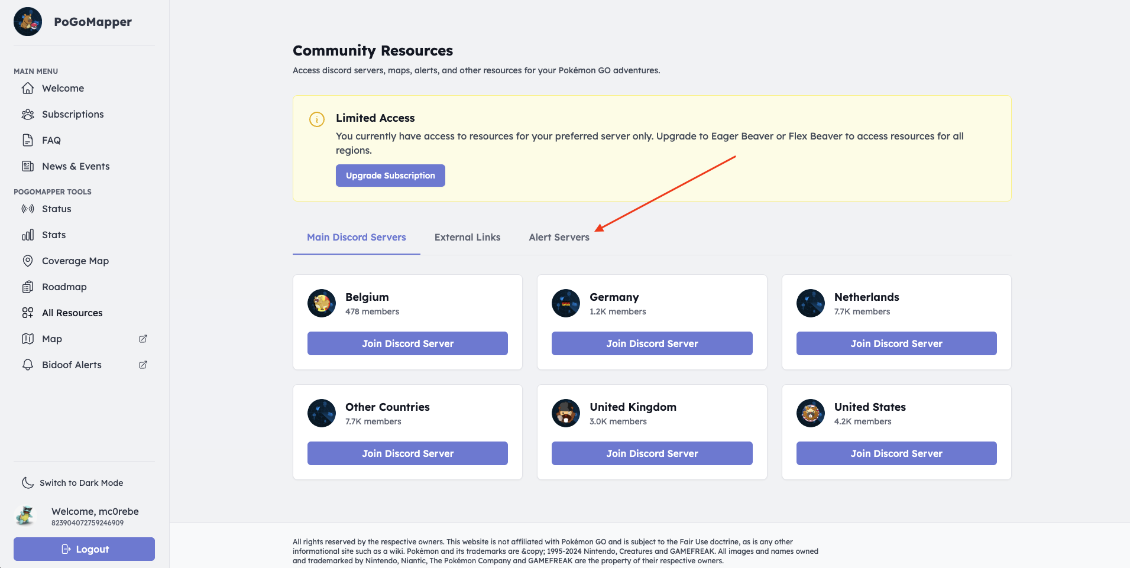This screenshot has width=1130, height=568.
Task: Click the Status signal icon
Action: point(28,209)
